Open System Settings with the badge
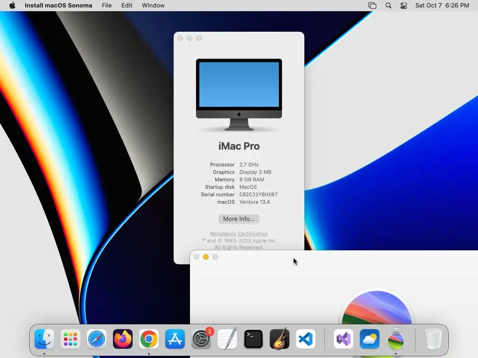478x358 pixels. point(201,339)
